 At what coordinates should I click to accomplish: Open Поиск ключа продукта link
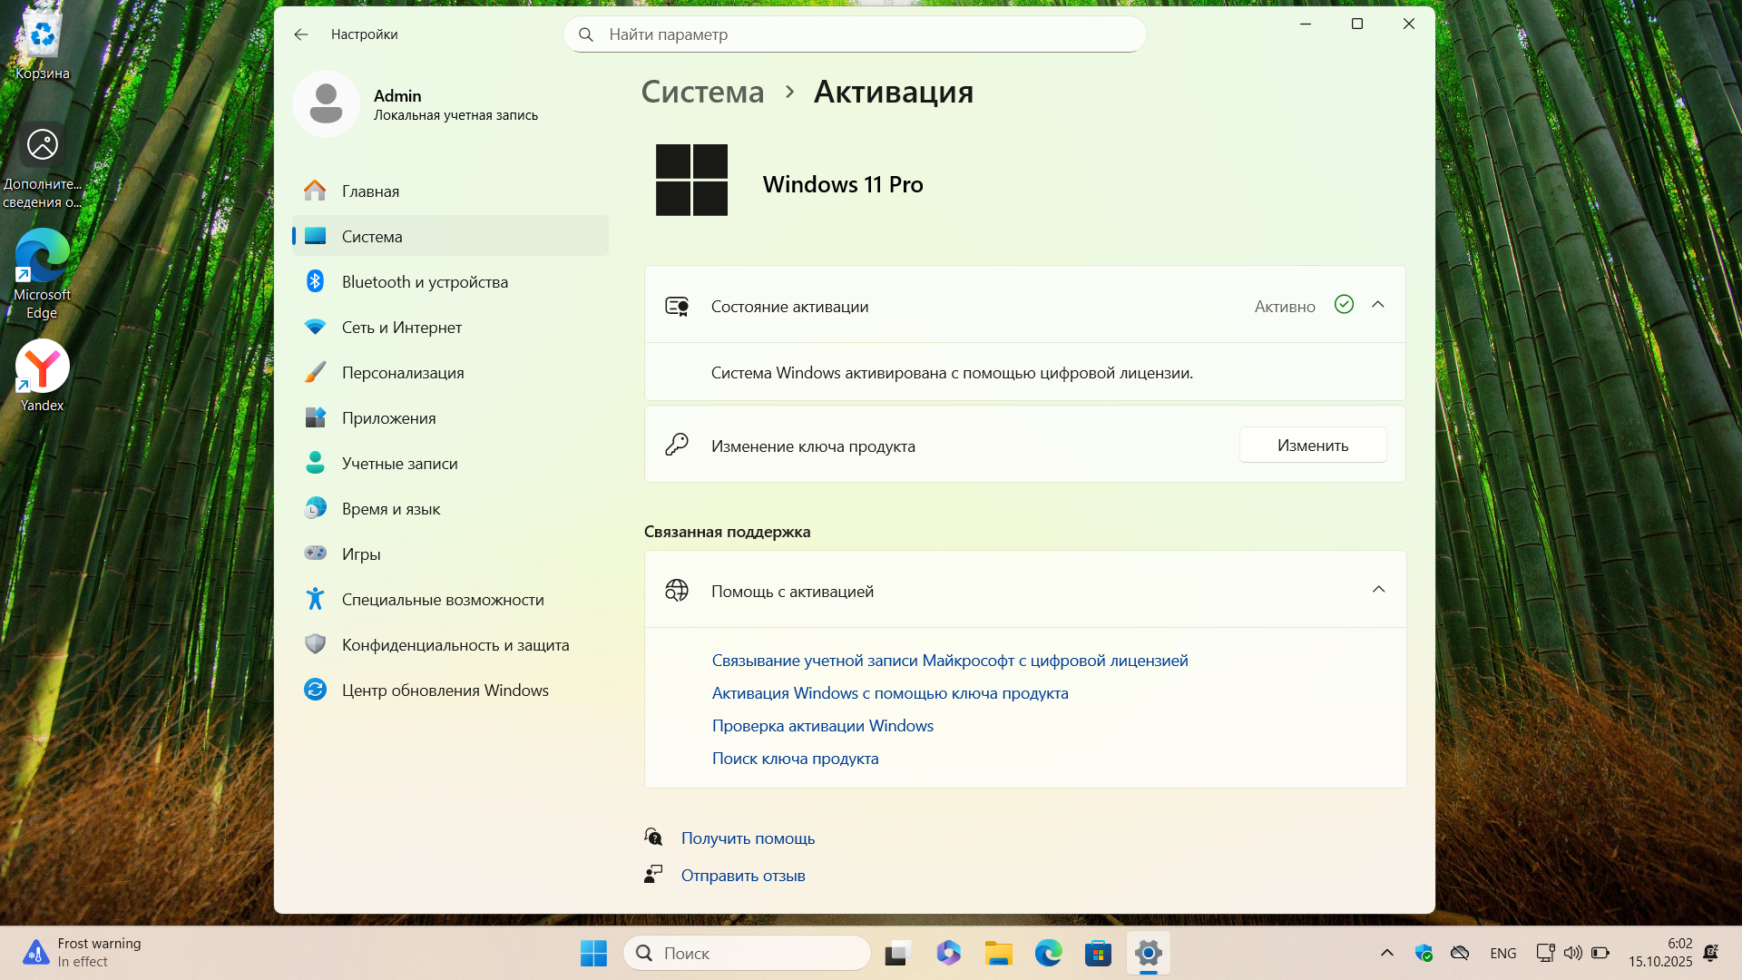795,759
